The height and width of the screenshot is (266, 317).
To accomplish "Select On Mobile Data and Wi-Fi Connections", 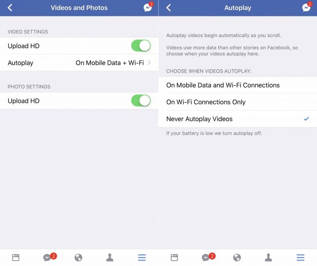I will click(238, 85).
